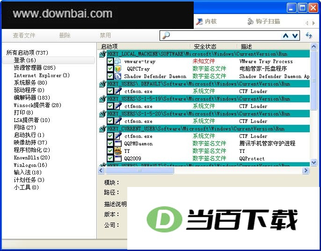Click the QQPMDaemon window icon

coord(118,143)
